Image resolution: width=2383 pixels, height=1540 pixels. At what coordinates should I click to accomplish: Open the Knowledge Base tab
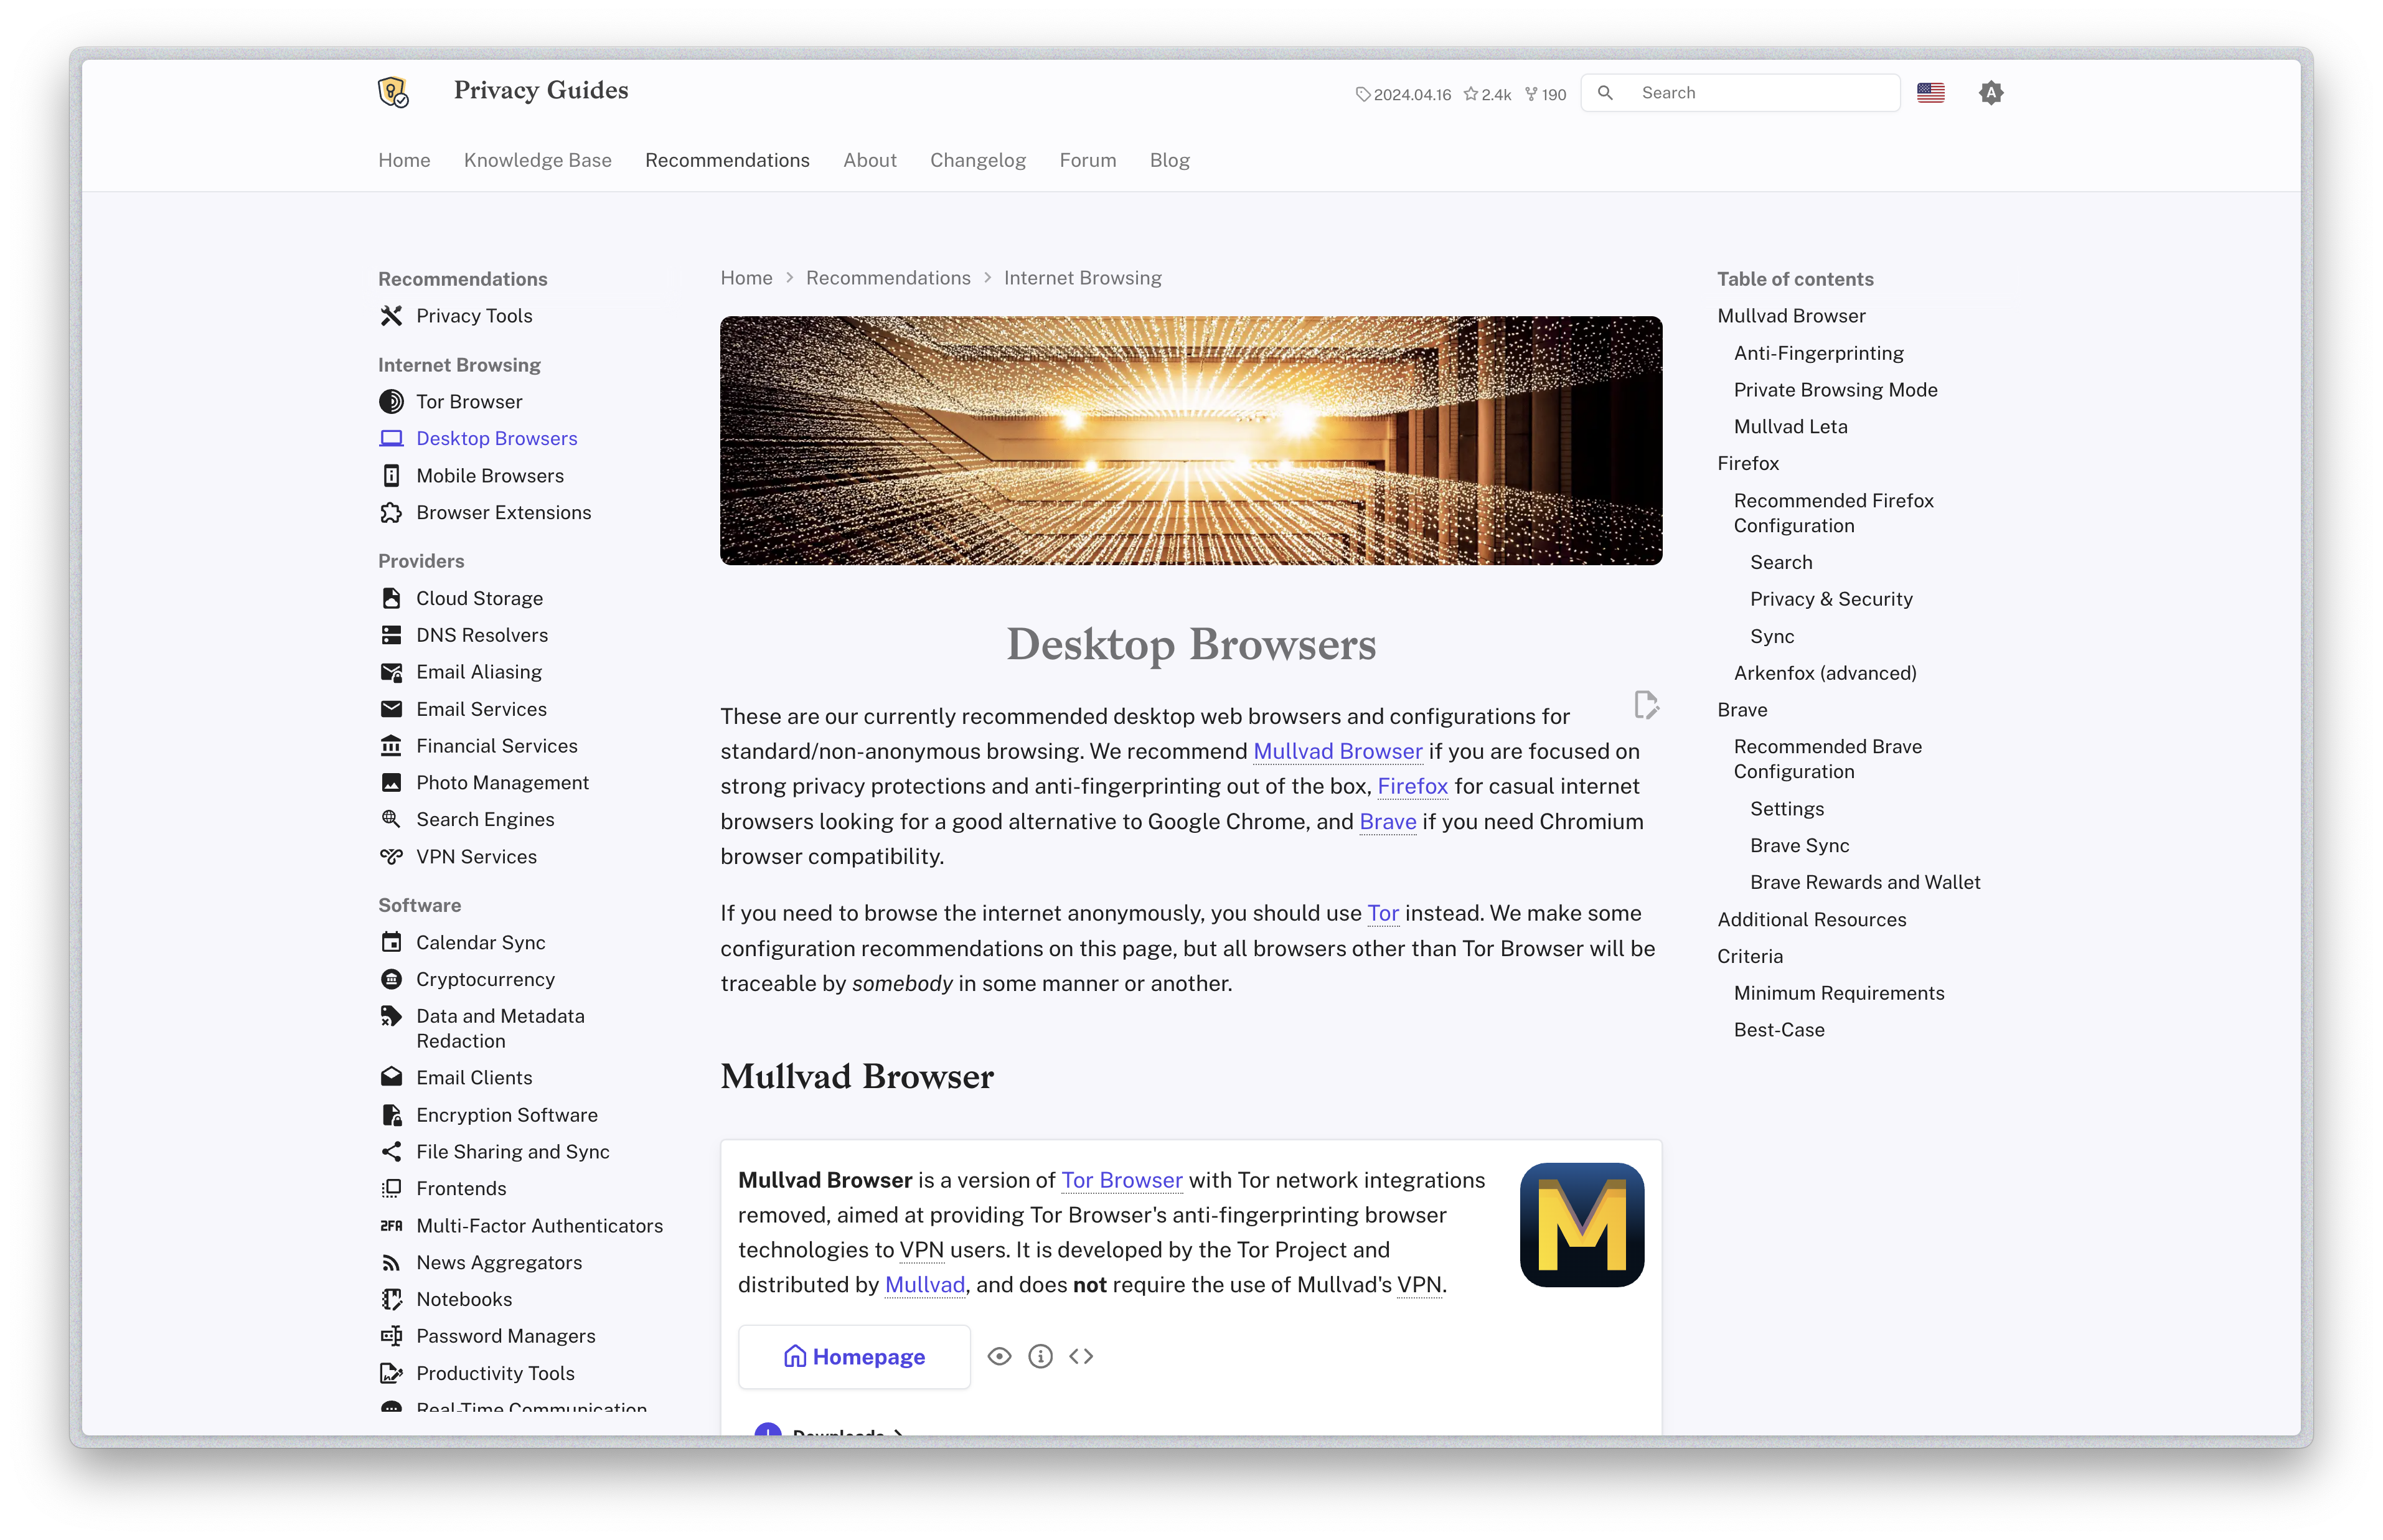pyautogui.click(x=538, y=160)
